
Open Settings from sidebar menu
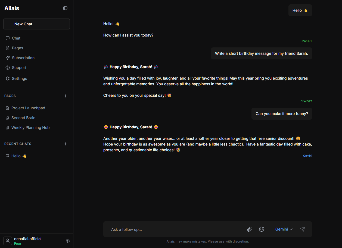point(19,78)
